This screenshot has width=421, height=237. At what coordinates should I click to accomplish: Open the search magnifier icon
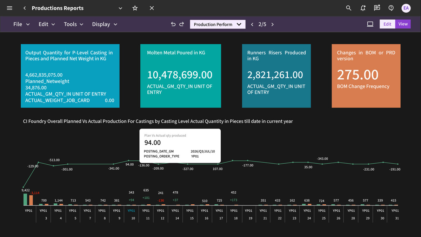coord(349,8)
